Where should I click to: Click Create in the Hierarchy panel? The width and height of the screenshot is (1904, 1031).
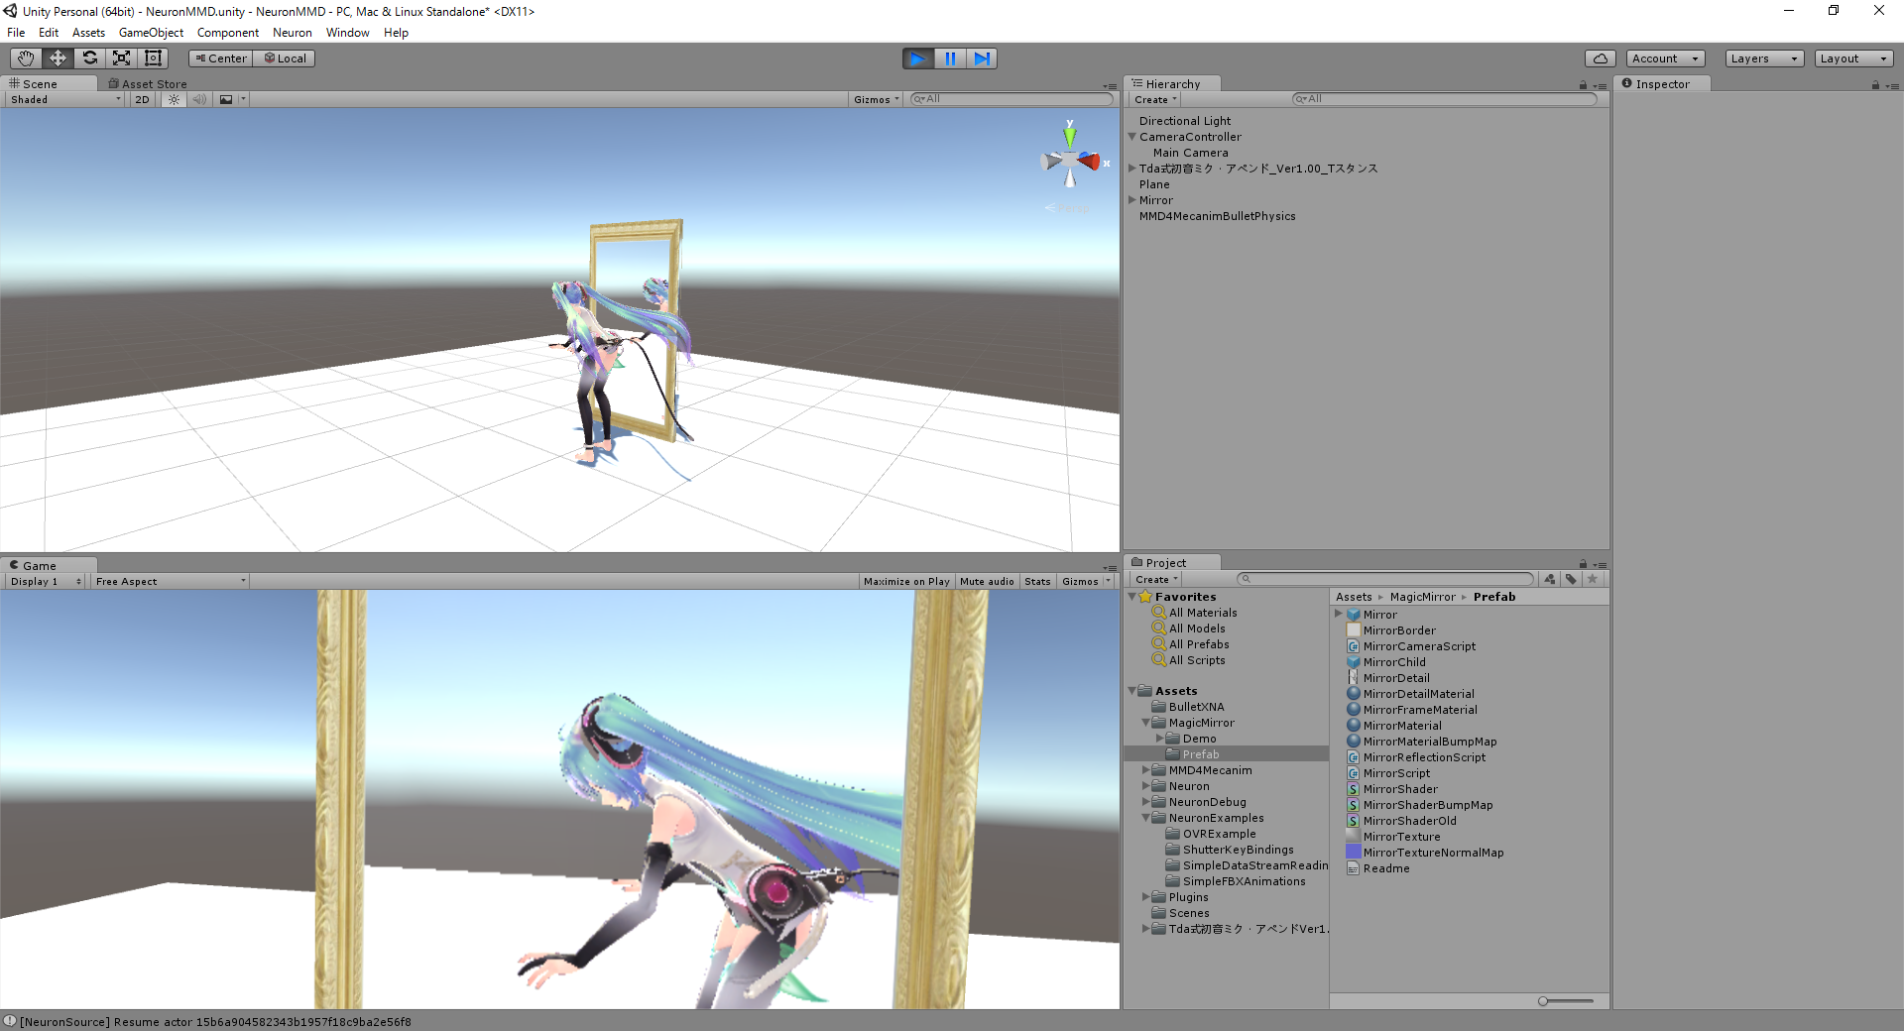pyautogui.click(x=1153, y=99)
